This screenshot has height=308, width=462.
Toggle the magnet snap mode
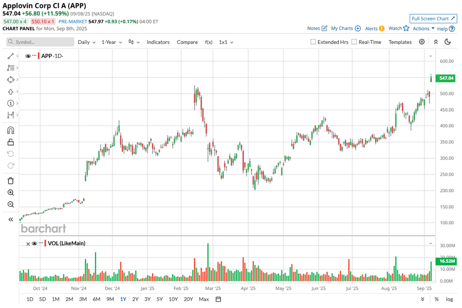click(10, 131)
